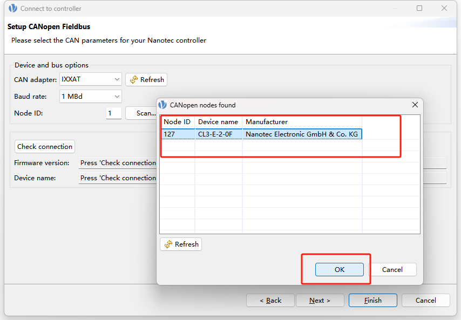The image size is (461, 320).
Task: Click Nanotec logo icon in main title bar
Action: point(12,8)
